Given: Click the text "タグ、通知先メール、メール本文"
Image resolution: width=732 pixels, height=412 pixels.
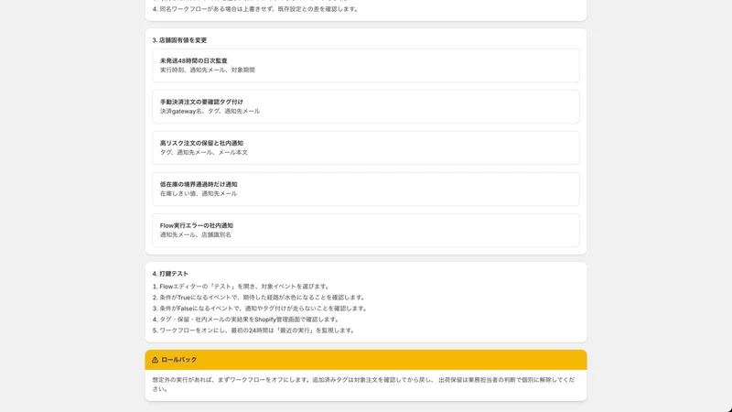Looking at the screenshot, I should 204,152.
